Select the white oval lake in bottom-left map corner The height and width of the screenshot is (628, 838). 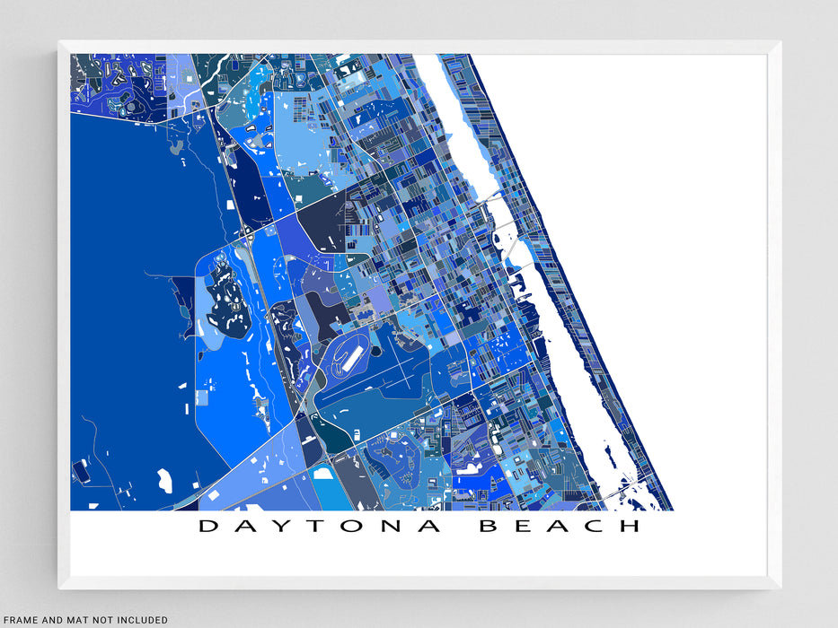pyautogui.click(x=164, y=481)
